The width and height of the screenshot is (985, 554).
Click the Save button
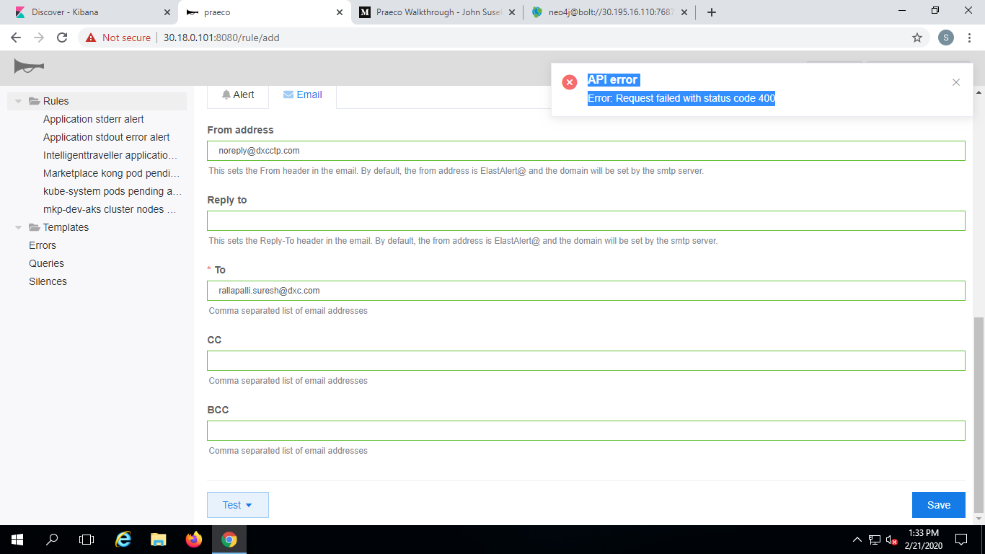(938, 505)
